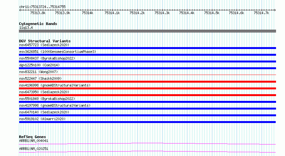
Task: Open variant nsv5508437 (ByrskaBishop2022) label
Action: point(47,58)
